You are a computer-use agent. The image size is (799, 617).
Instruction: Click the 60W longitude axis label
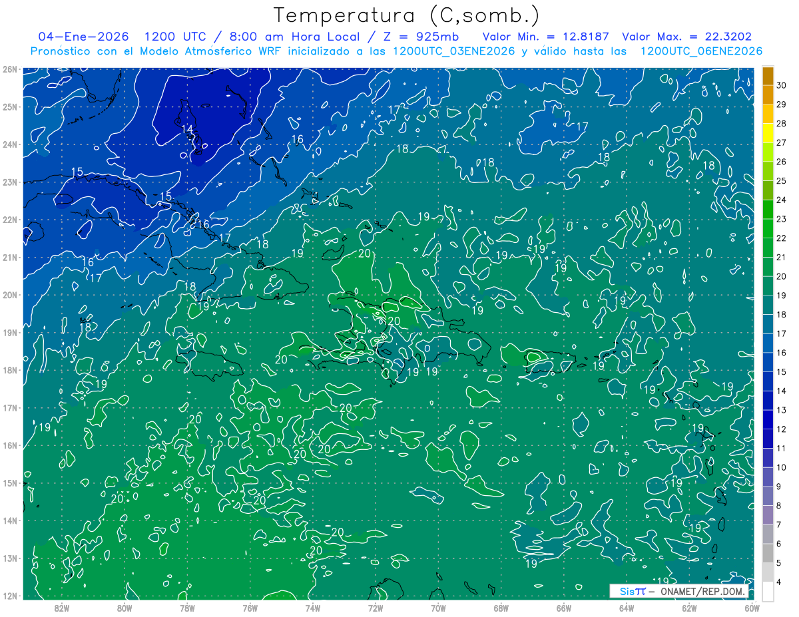click(x=752, y=608)
